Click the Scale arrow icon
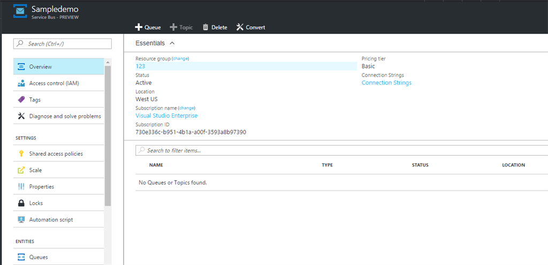548x265 pixels. pos(21,170)
